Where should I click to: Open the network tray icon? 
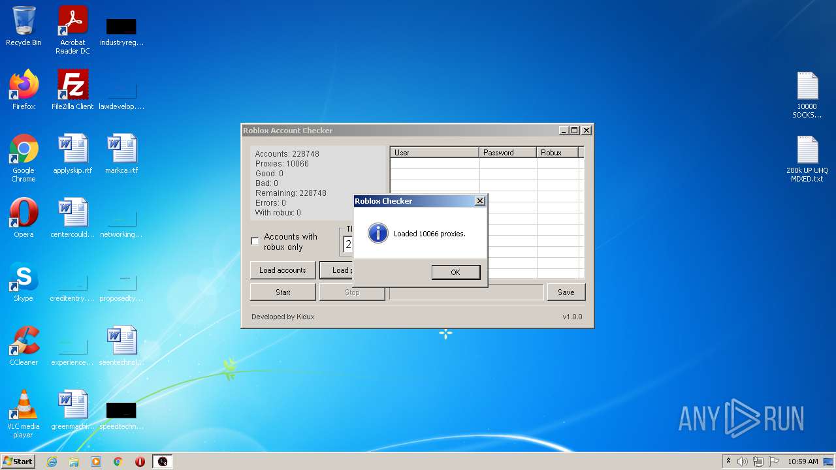click(758, 462)
